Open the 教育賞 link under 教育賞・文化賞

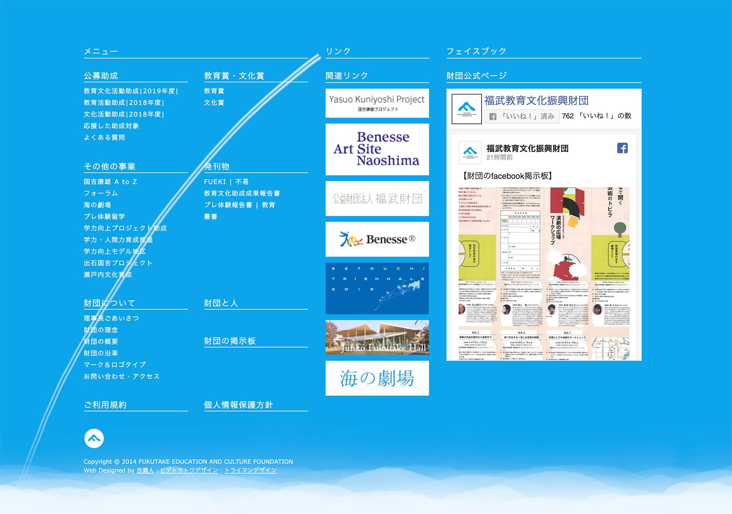[214, 91]
